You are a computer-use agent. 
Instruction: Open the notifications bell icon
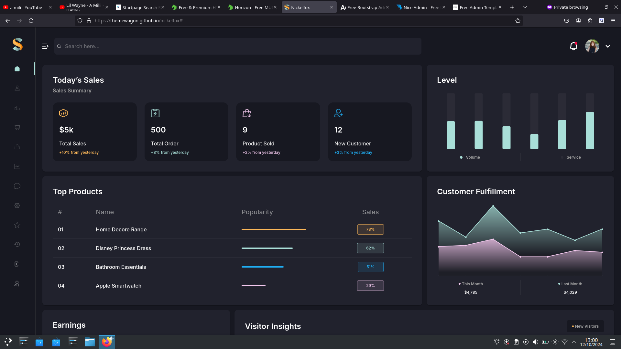[573, 46]
